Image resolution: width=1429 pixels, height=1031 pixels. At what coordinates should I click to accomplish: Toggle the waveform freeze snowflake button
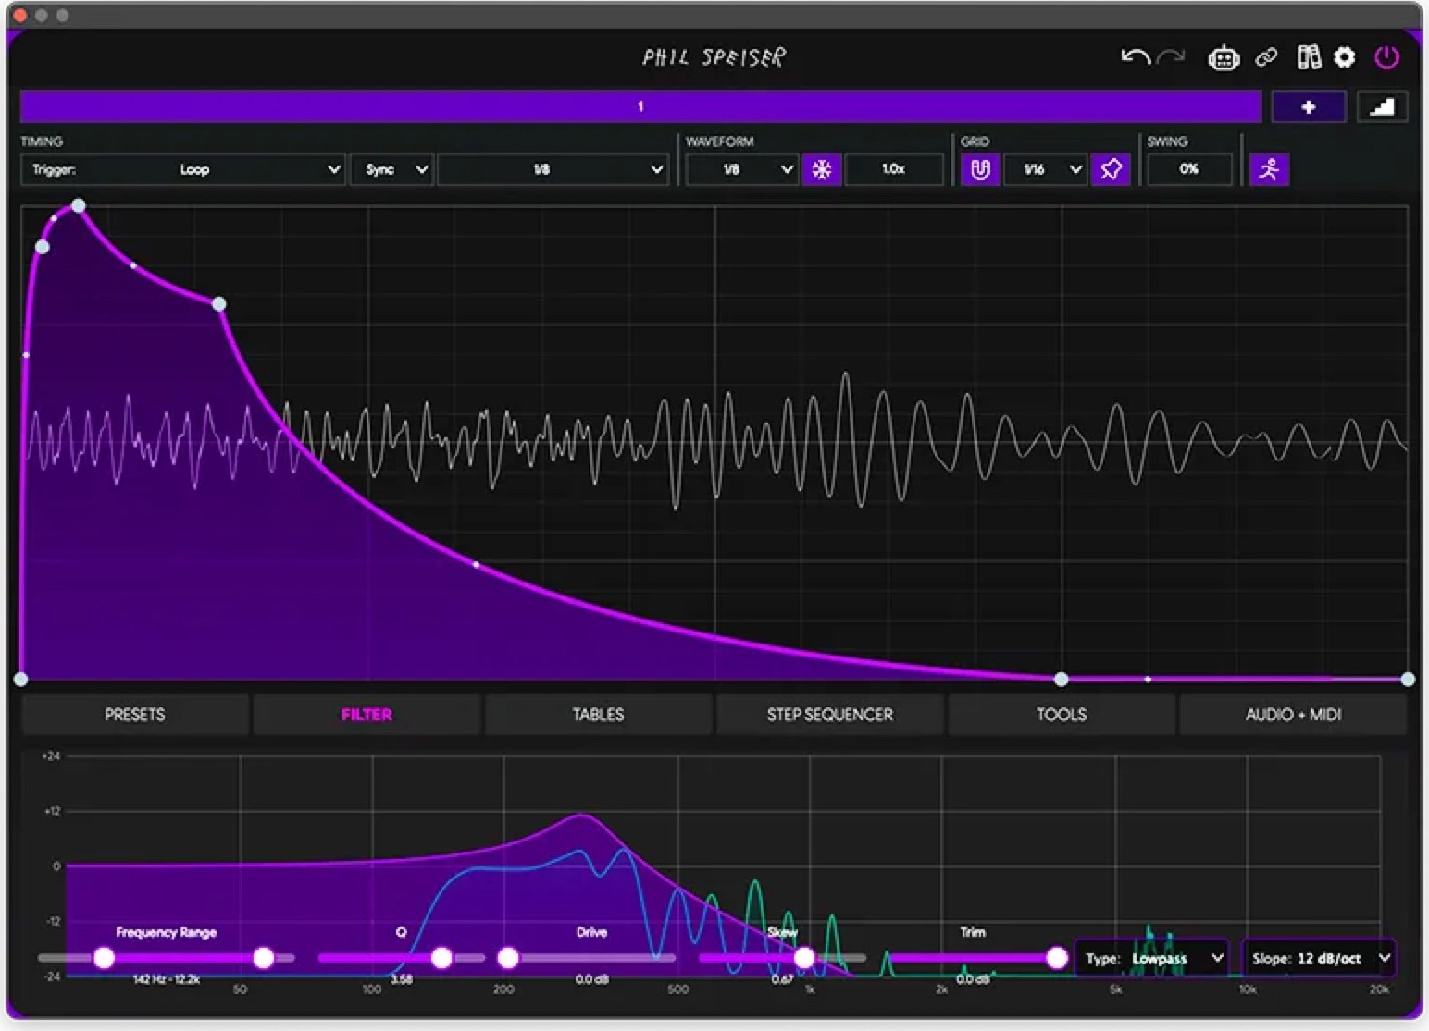point(822,169)
